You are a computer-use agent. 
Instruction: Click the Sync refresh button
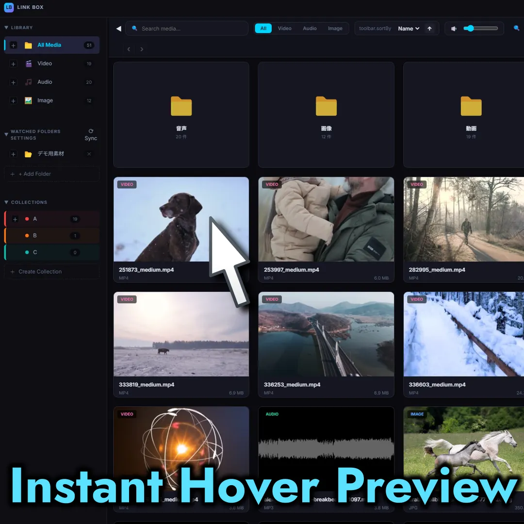[91, 135]
